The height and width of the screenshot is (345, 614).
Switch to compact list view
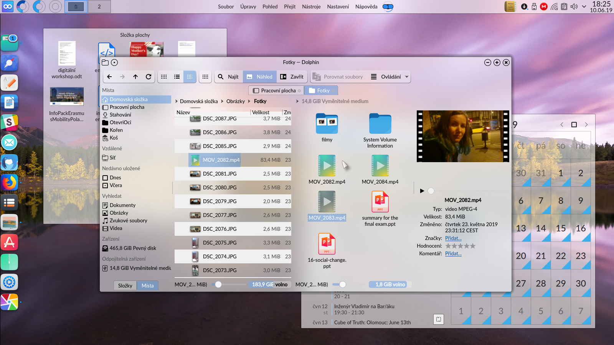pyautogui.click(x=190, y=77)
